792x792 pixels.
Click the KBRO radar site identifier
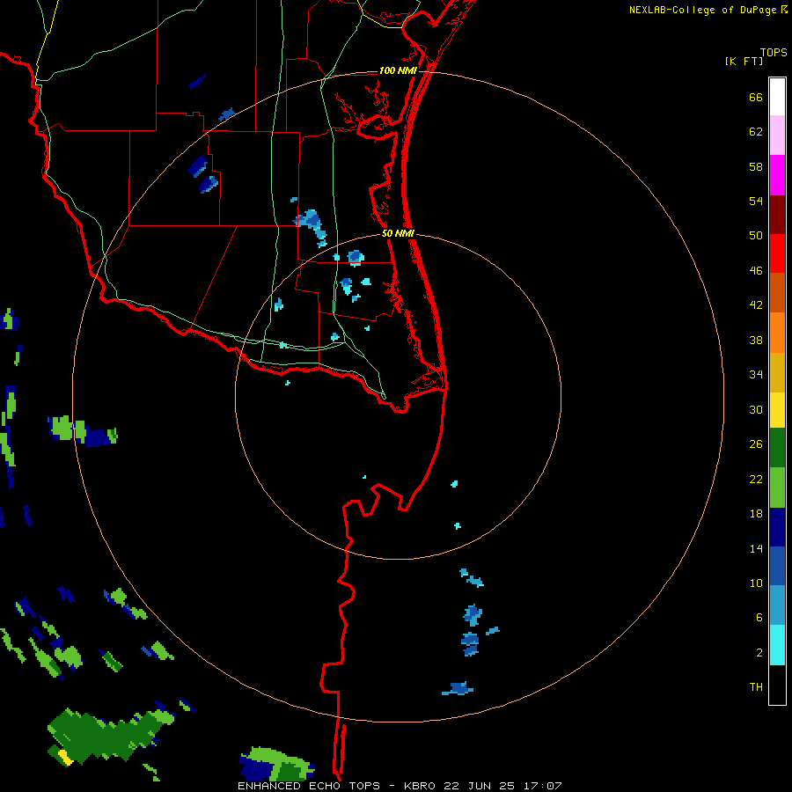point(422,786)
